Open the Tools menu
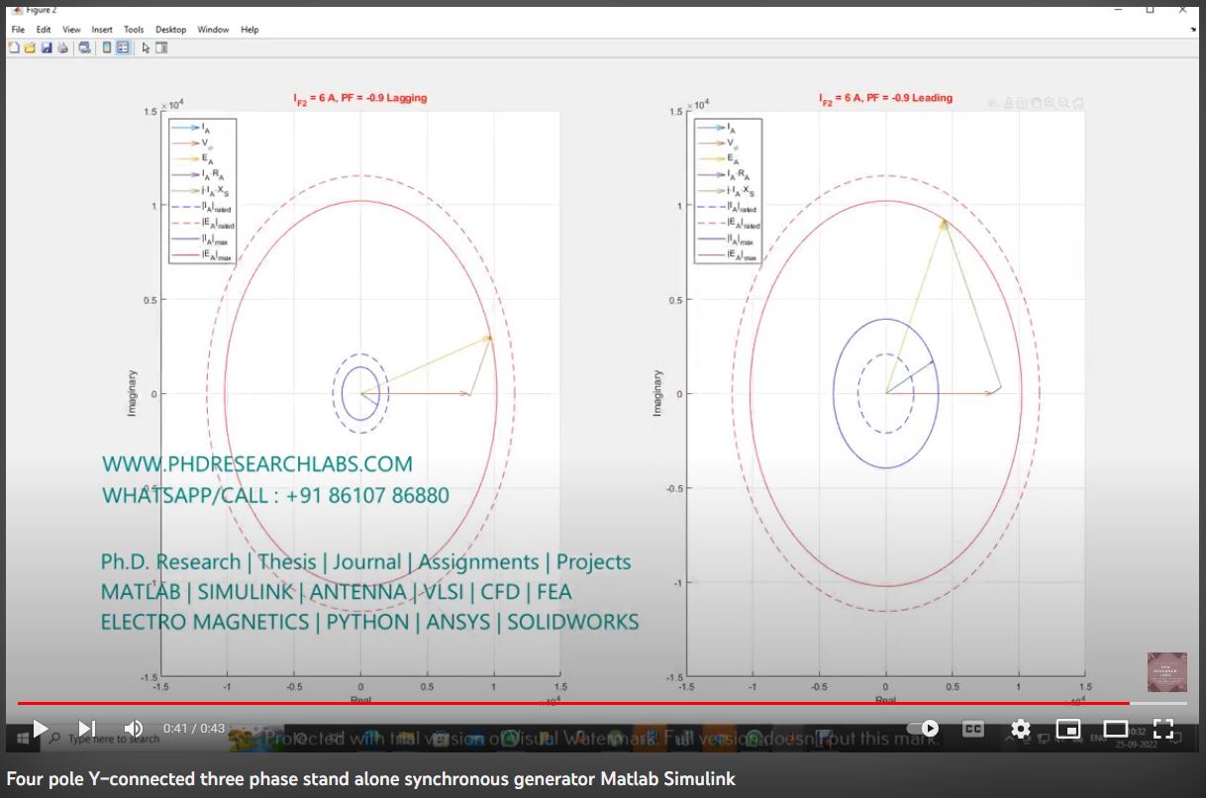The image size is (1206, 798). [134, 30]
